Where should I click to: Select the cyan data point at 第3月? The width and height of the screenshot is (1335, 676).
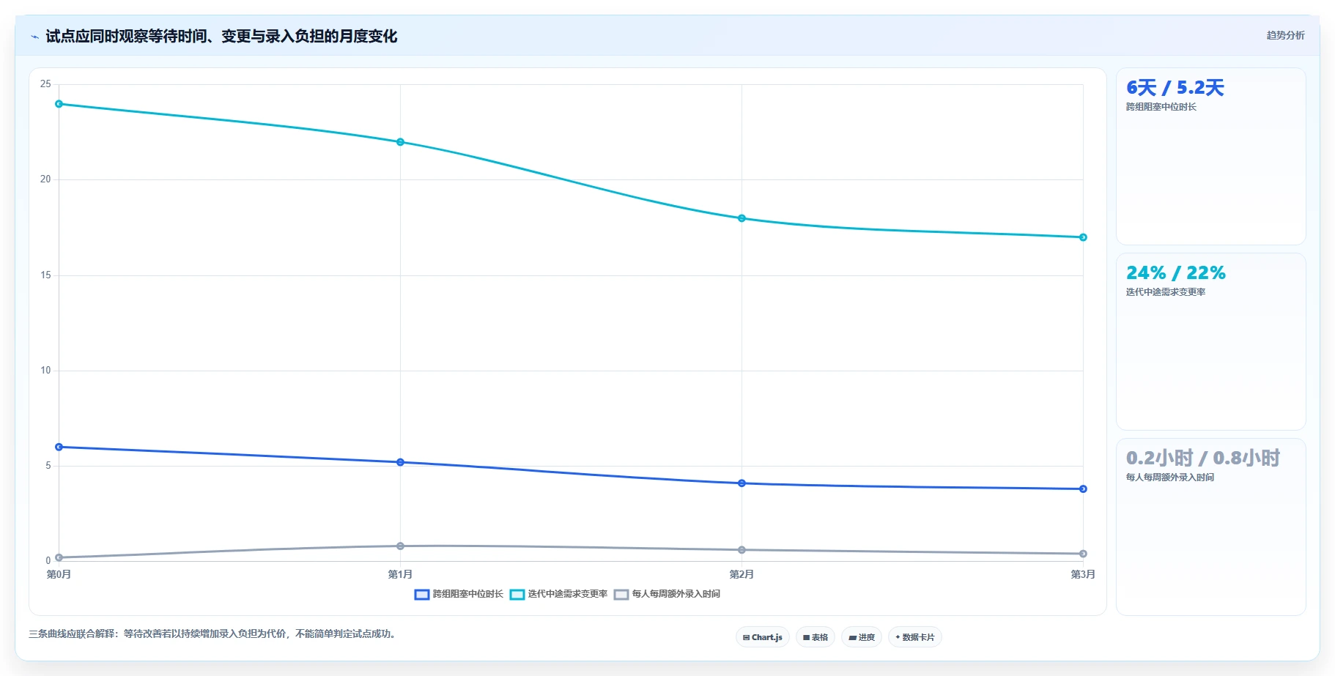[x=1083, y=237]
